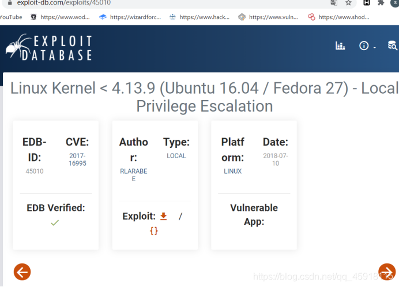Open the search exploit database icon

(393, 45)
